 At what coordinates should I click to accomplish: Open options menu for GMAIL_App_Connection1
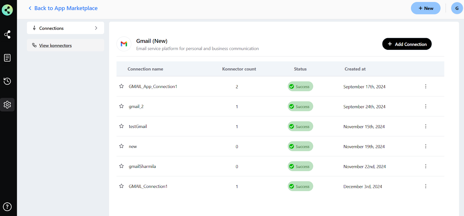[x=425, y=86]
